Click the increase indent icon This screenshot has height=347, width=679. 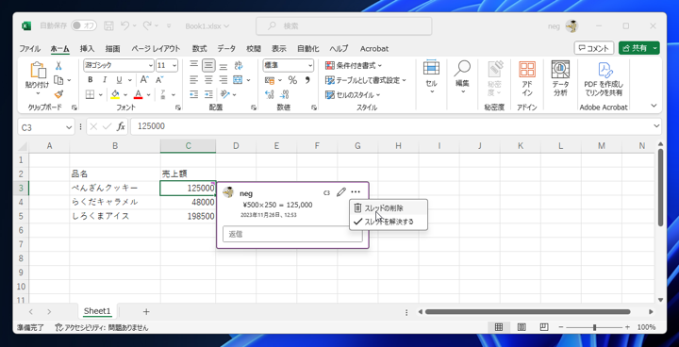[x=208, y=94]
